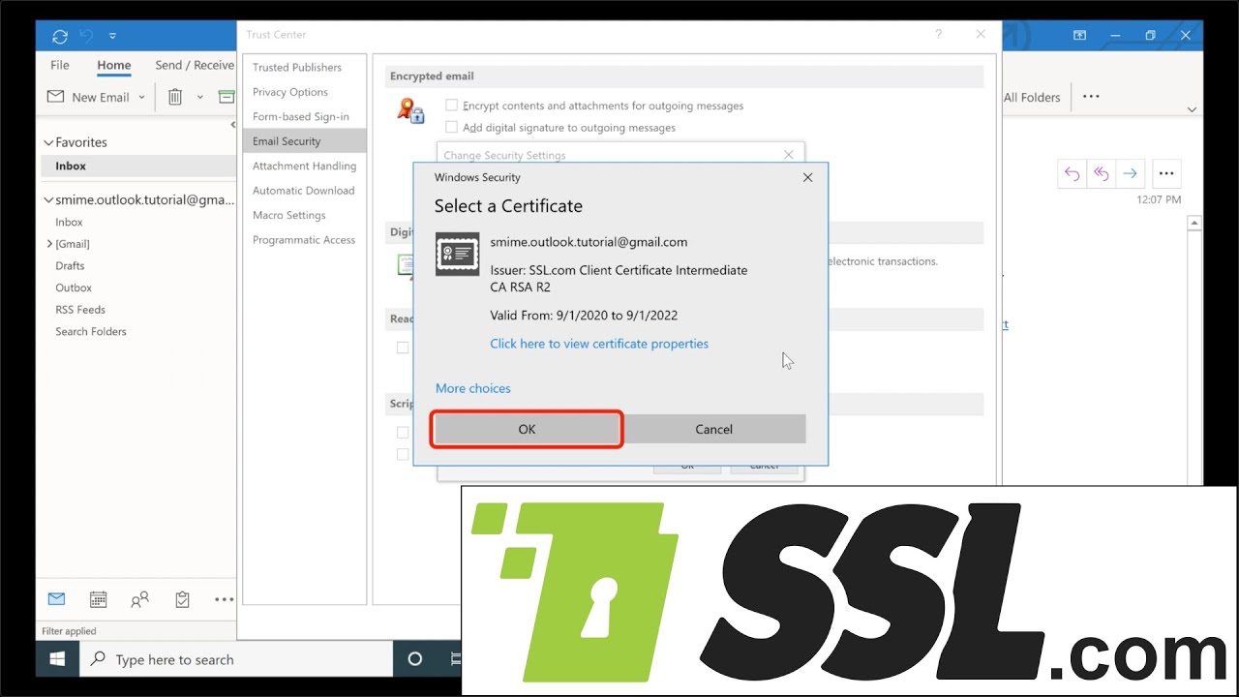
Task: Click the Send/Receive sync icon in title bar
Action: coord(60,36)
